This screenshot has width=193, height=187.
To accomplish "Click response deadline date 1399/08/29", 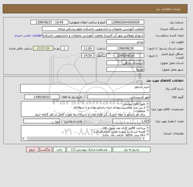I will point(125,48).
